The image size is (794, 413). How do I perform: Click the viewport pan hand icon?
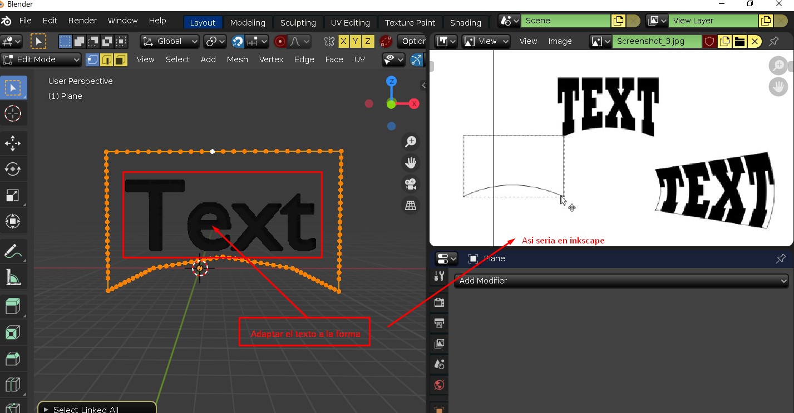coord(411,163)
